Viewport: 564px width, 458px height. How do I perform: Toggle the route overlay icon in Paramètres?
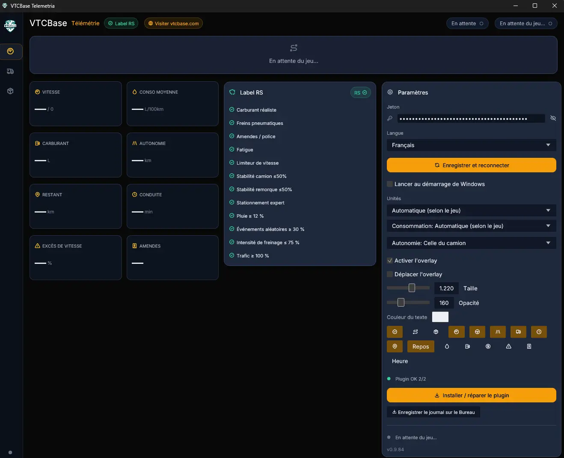pos(415,332)
